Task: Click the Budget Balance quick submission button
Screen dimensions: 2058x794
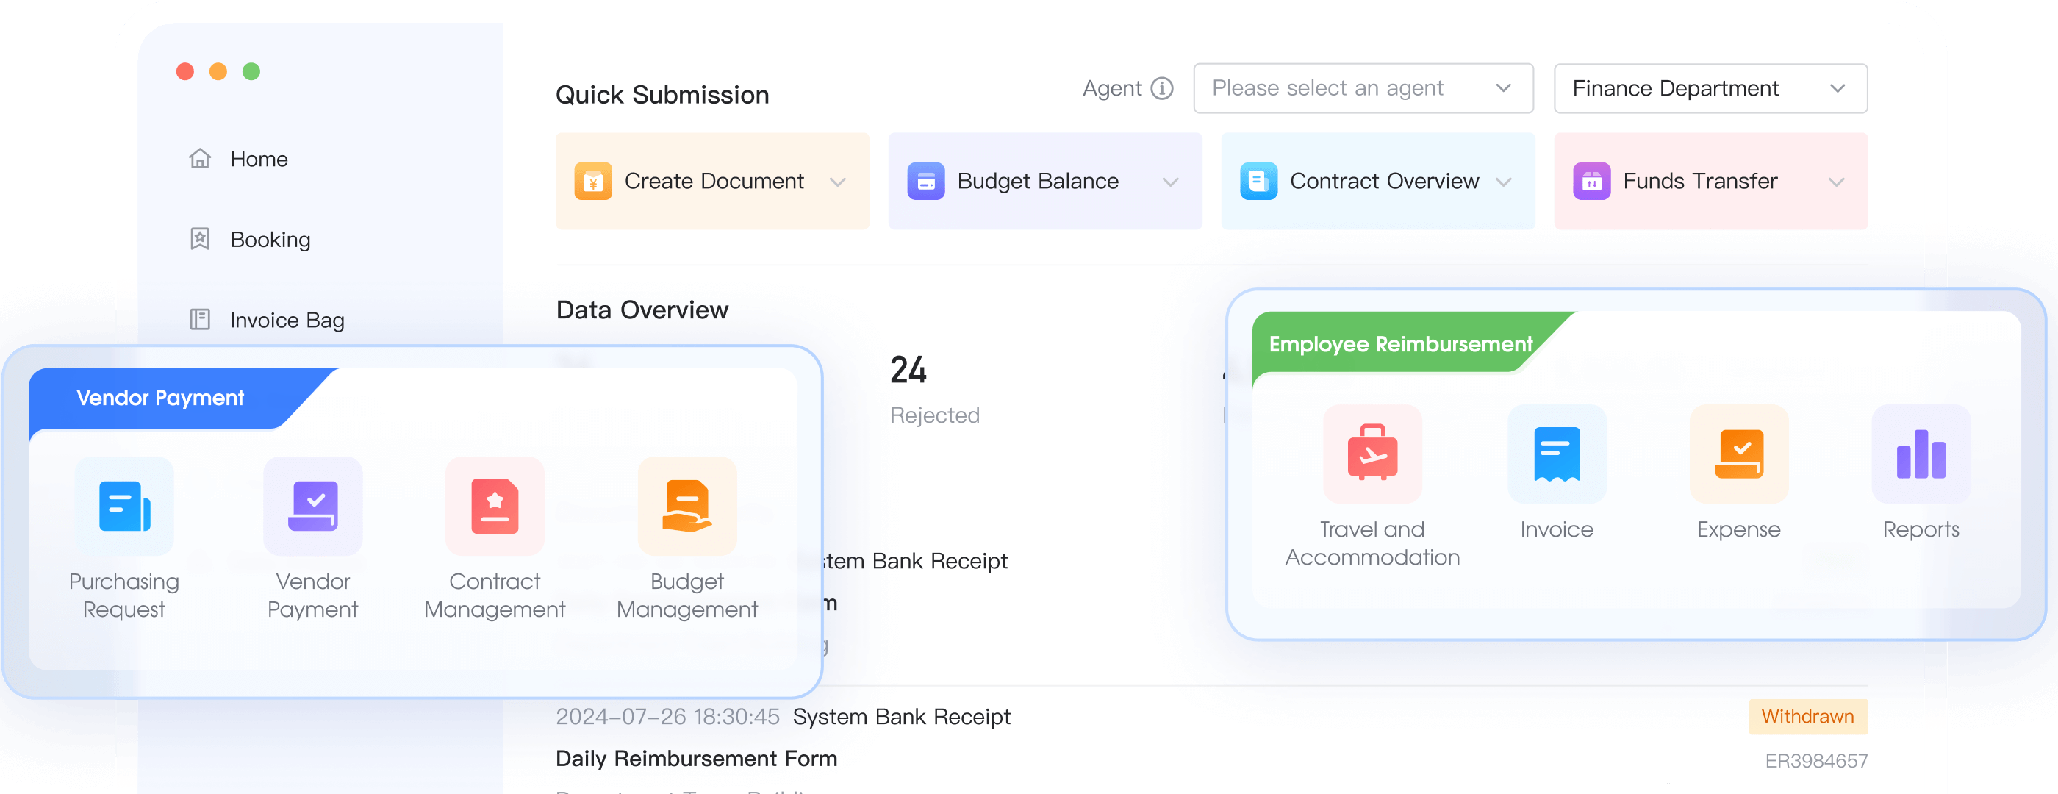Action: 1044,182
